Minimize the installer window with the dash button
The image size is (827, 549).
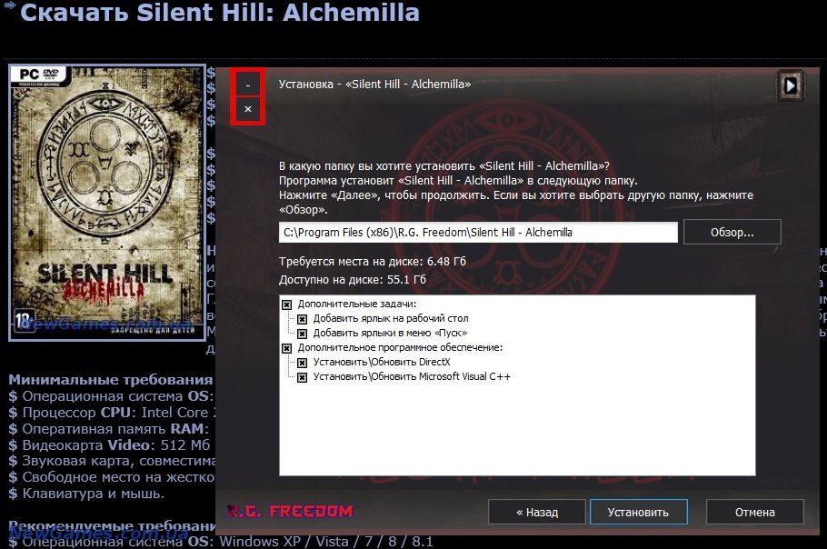pyautogui.click(x=248, y=85)
